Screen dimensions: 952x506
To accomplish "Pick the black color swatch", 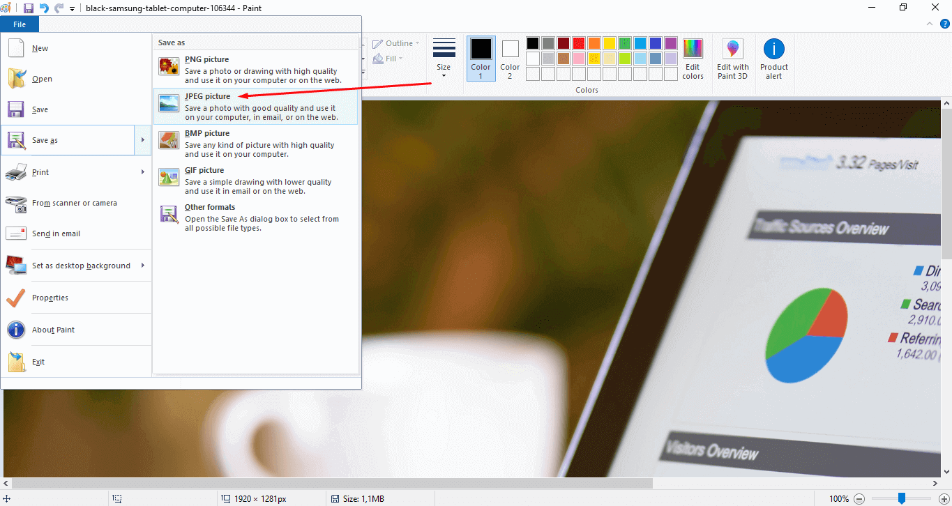I will click(533, 43).
